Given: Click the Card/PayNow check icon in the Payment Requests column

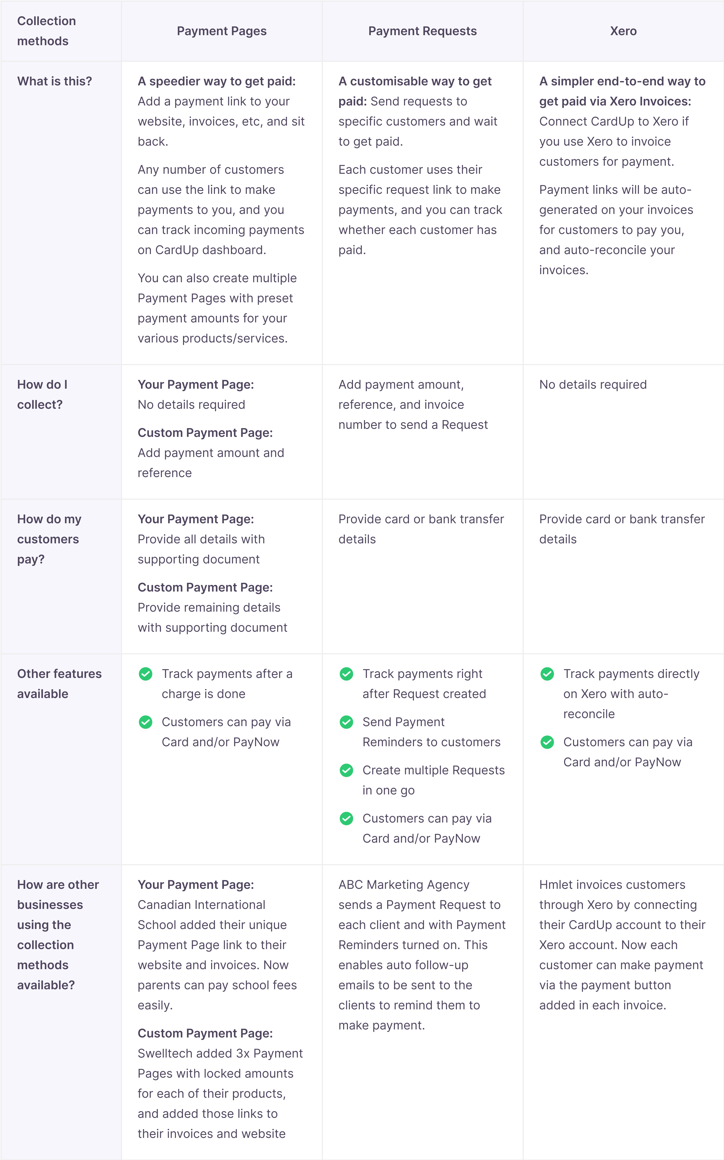Looking at the screenshot, I should click(x=346, y=819).
